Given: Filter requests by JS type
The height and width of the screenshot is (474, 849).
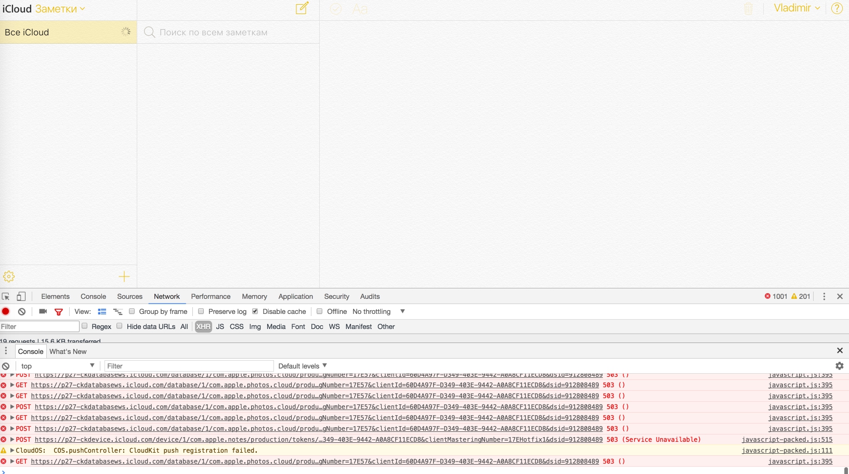Looking at the screenshot, I should point(220,326).
